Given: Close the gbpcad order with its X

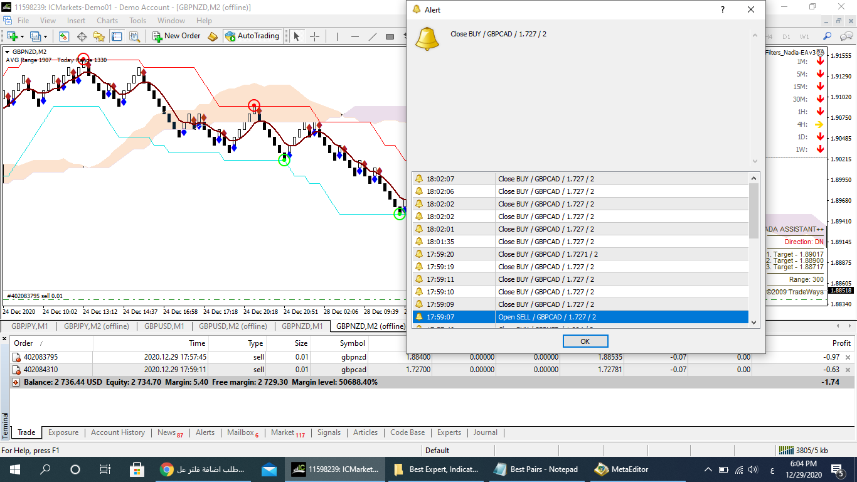Looking at the screenshot, I should coord(848,370).
